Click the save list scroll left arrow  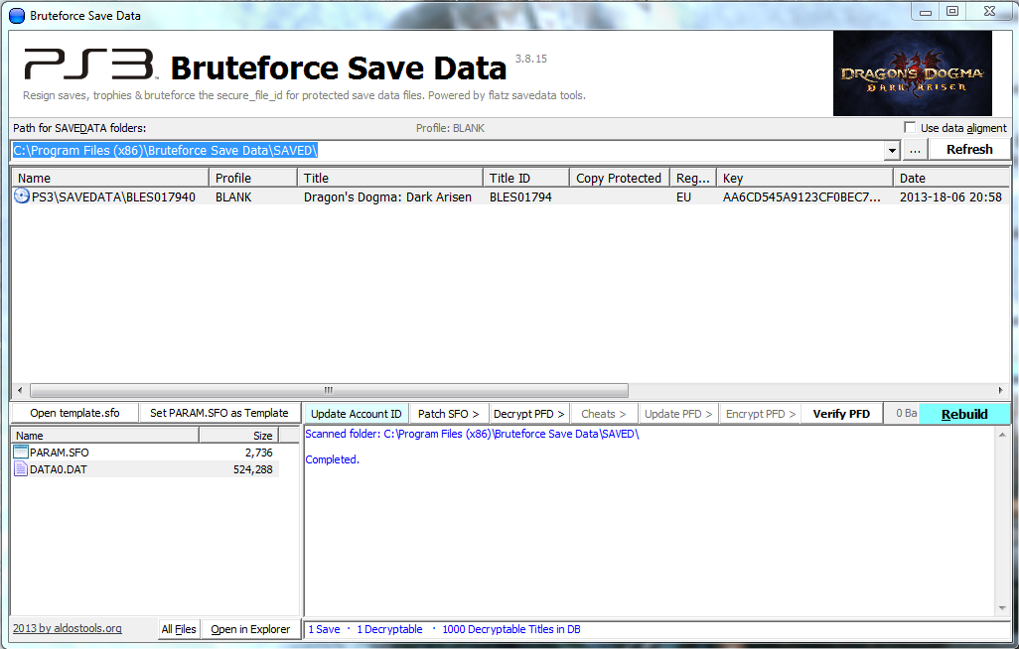[x=20, y=390]
